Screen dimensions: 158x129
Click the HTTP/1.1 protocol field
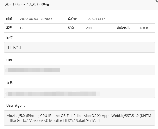click(79, 48)
